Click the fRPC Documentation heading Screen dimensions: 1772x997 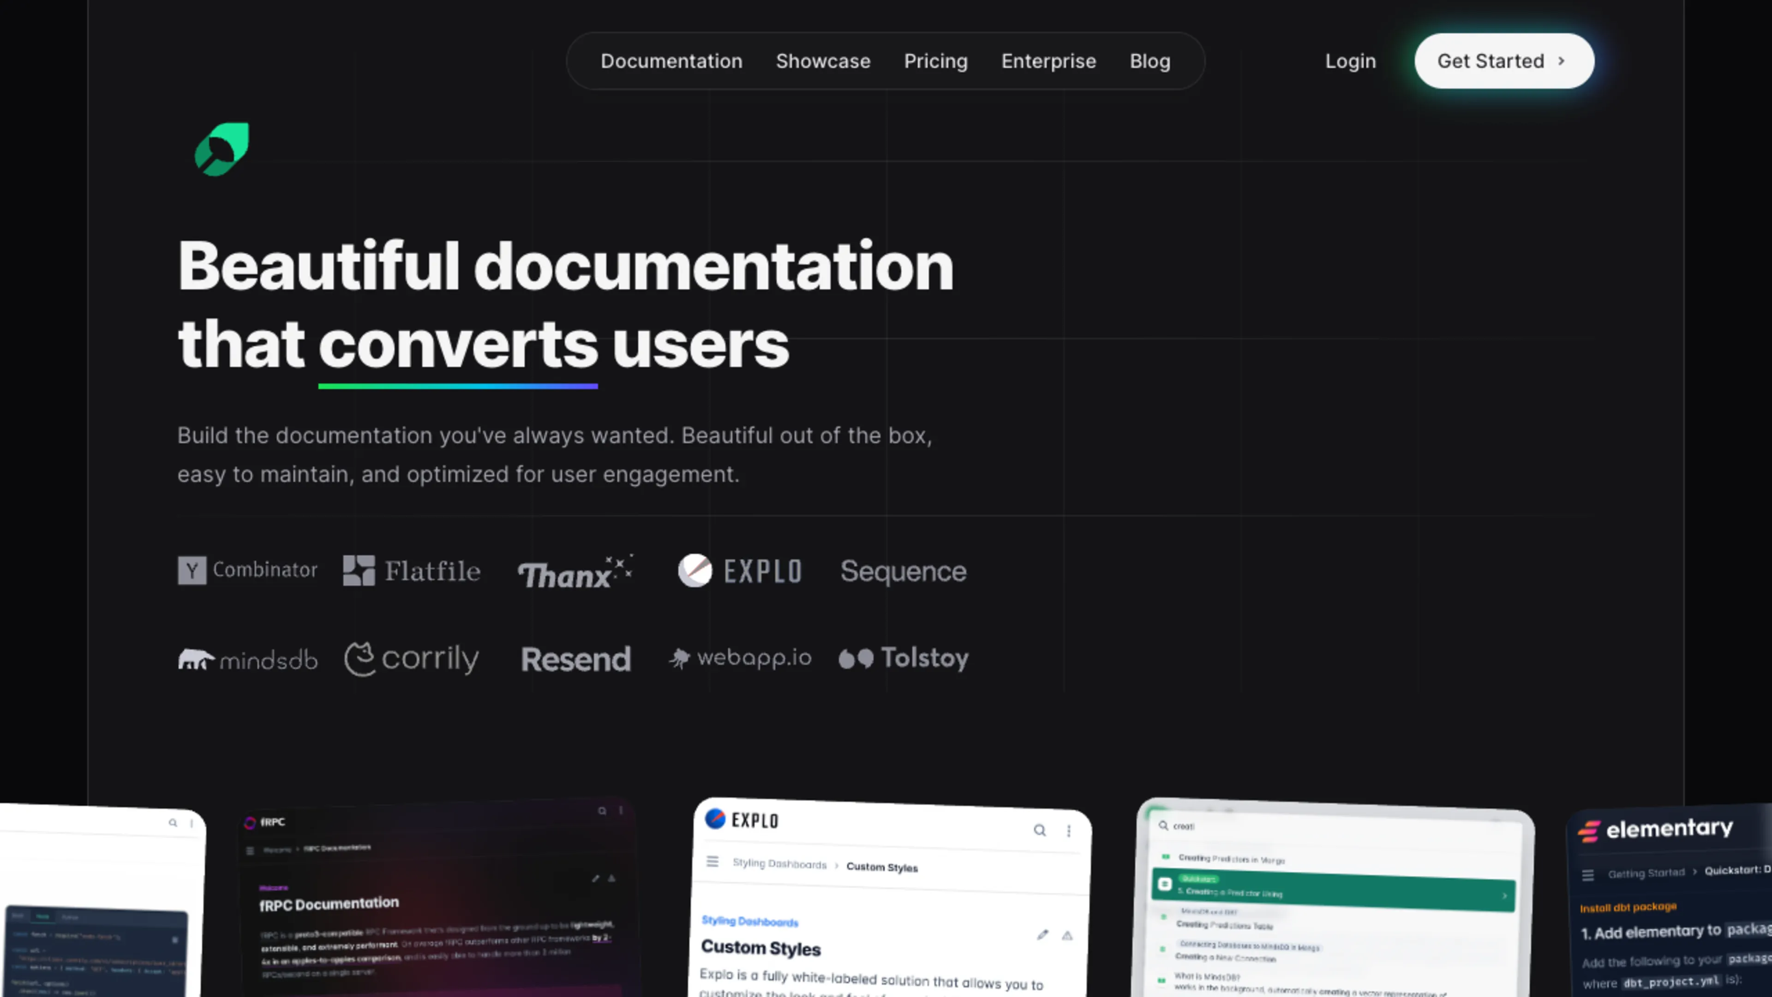pos(329,903)
